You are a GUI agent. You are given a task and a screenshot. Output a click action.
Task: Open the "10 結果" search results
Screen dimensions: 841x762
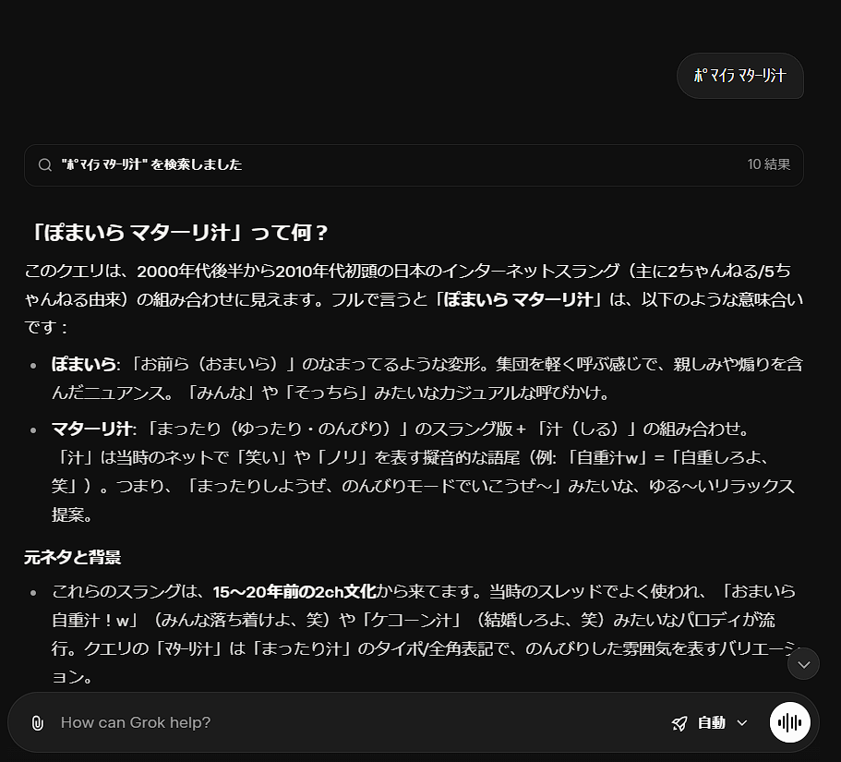(x=768, y=164)
